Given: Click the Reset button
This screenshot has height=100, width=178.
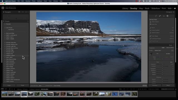Looking at the screenshot, I should point(168,85).
